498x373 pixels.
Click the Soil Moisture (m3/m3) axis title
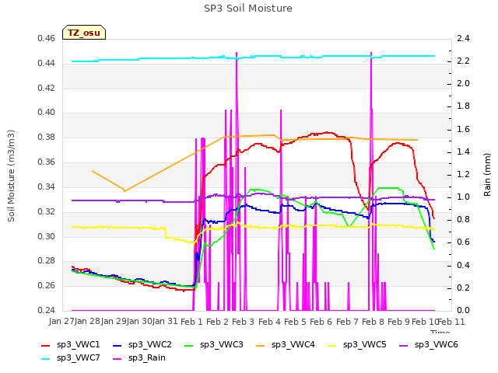(x=11, y=176)
